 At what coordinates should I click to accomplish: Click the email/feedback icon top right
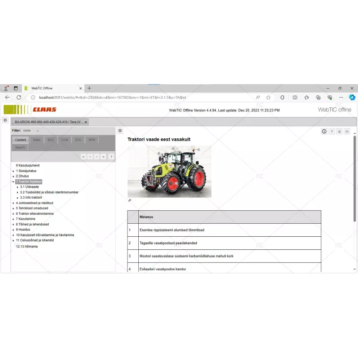347,131
